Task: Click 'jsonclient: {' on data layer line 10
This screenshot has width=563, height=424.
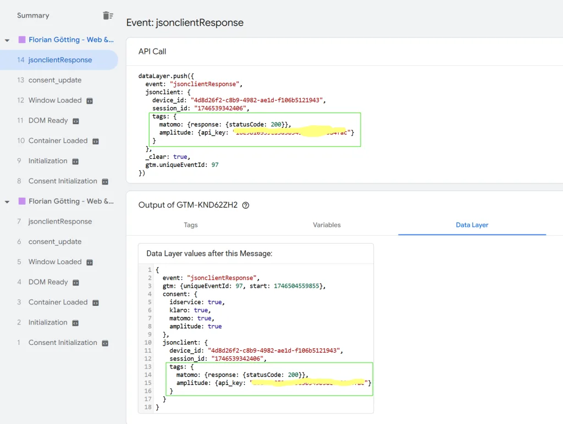Action: pyautogui.click(x=185, y=342)
